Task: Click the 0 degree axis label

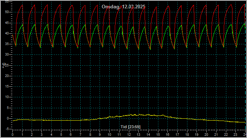Action: click(x=8, y=118)
